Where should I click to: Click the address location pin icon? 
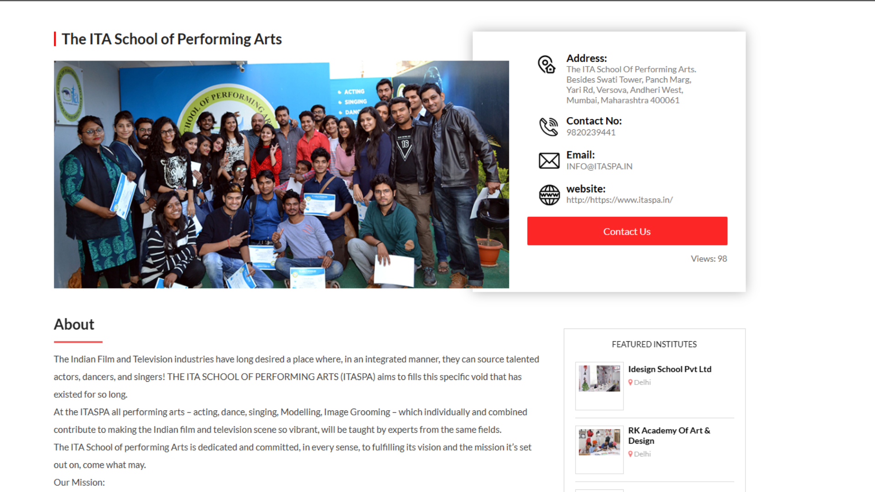pos(546,64)
